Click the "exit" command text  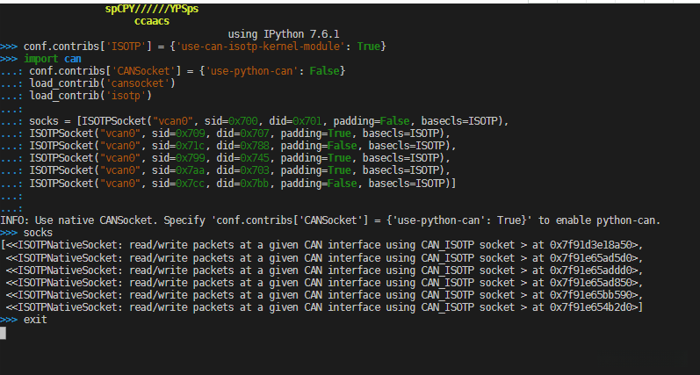point(36,320)
